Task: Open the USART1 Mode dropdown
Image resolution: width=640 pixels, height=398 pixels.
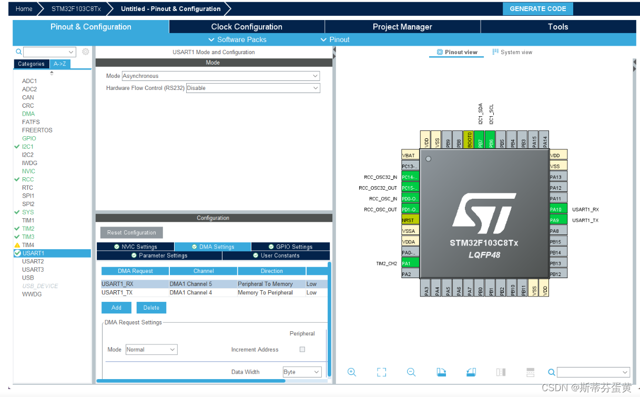Action: coord(221,76)
